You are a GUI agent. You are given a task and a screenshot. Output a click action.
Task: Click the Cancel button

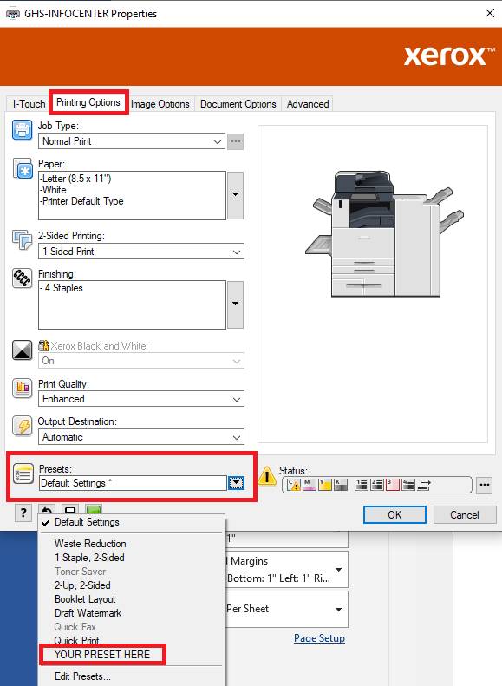[465, 515]
